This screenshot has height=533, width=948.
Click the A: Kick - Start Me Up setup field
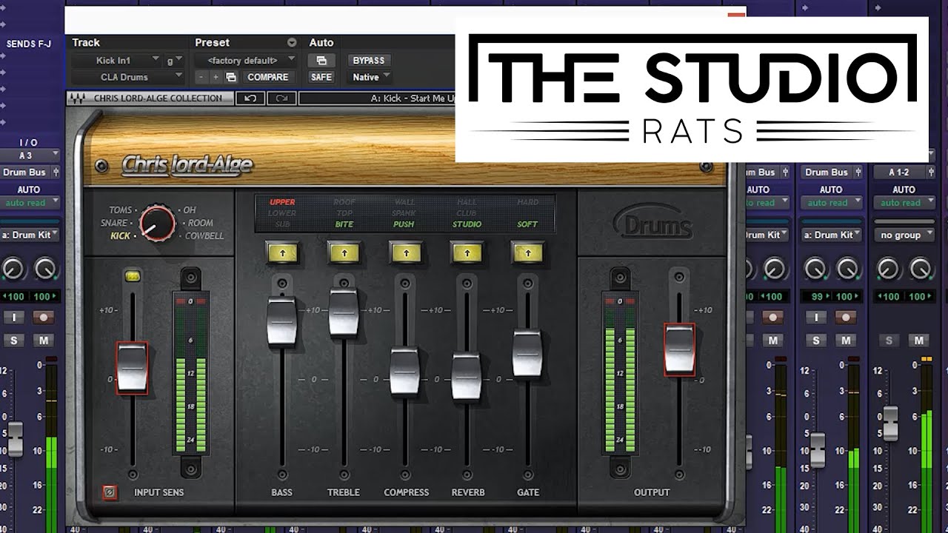[x=378, y=98]
